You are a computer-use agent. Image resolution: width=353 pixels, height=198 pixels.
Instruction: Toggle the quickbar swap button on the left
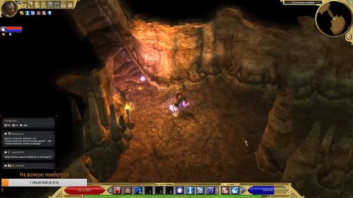pos(110,190)
